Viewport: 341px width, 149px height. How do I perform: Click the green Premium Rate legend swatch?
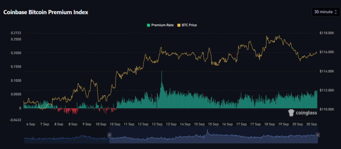(x=149, y=25)
